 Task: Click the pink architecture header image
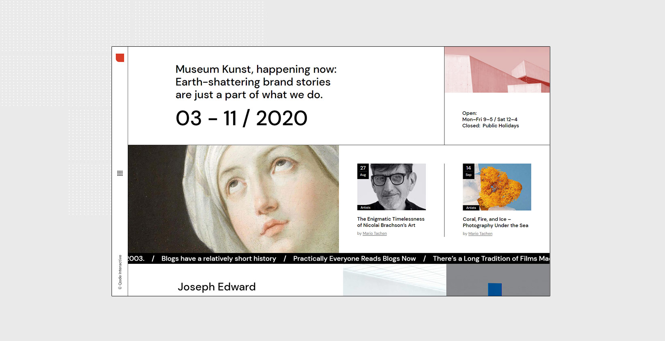[497, 70]
